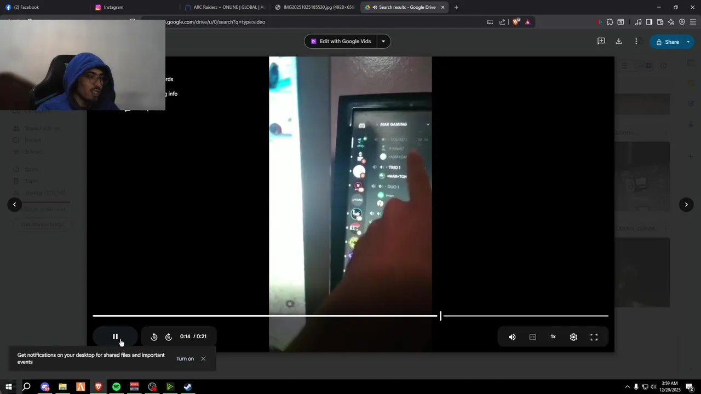Dismiss the notifications prompt

[x=203, y=359]
